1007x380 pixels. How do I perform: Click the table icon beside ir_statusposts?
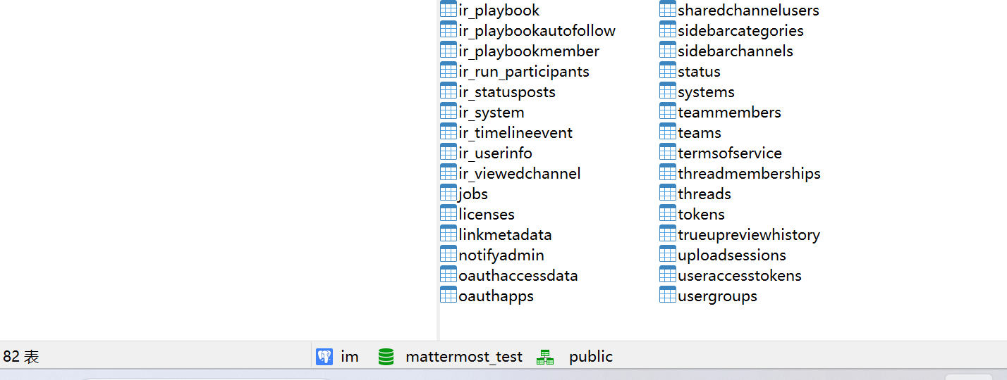click(x=448, y=91)
